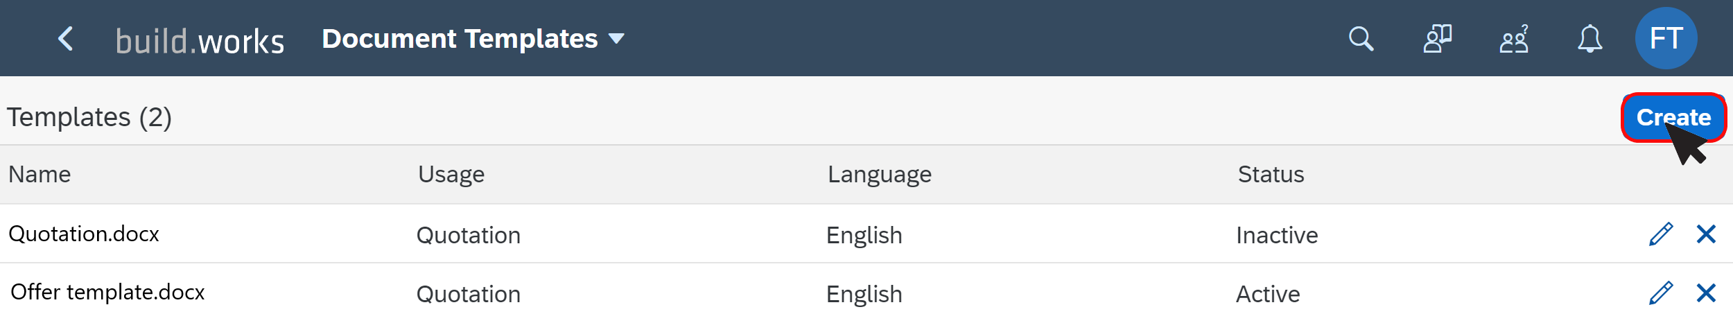The width and height of the screenshot is (1733, 323).
Task: Select the Name column header
Action: point(40,174)
